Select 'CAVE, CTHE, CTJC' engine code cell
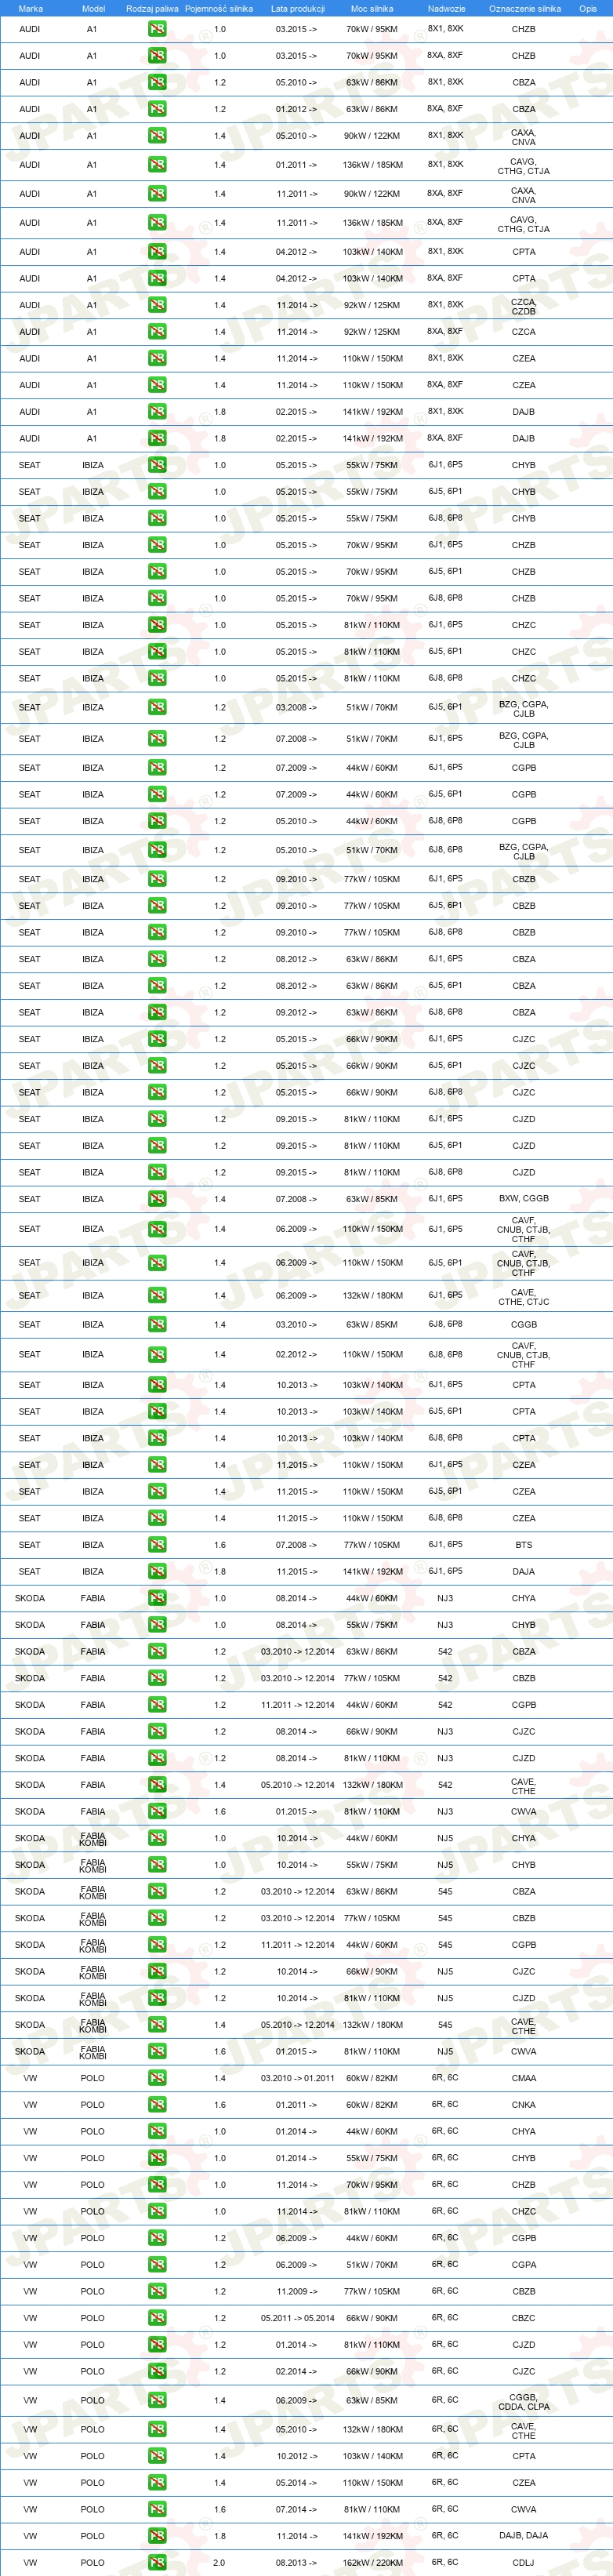This screenshot has width=613, height=2576. point(524,1297)
